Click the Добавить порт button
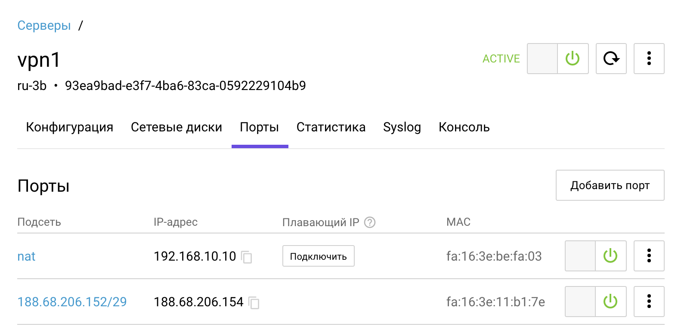This screenshot has height=336, width=681. (610, 185)
